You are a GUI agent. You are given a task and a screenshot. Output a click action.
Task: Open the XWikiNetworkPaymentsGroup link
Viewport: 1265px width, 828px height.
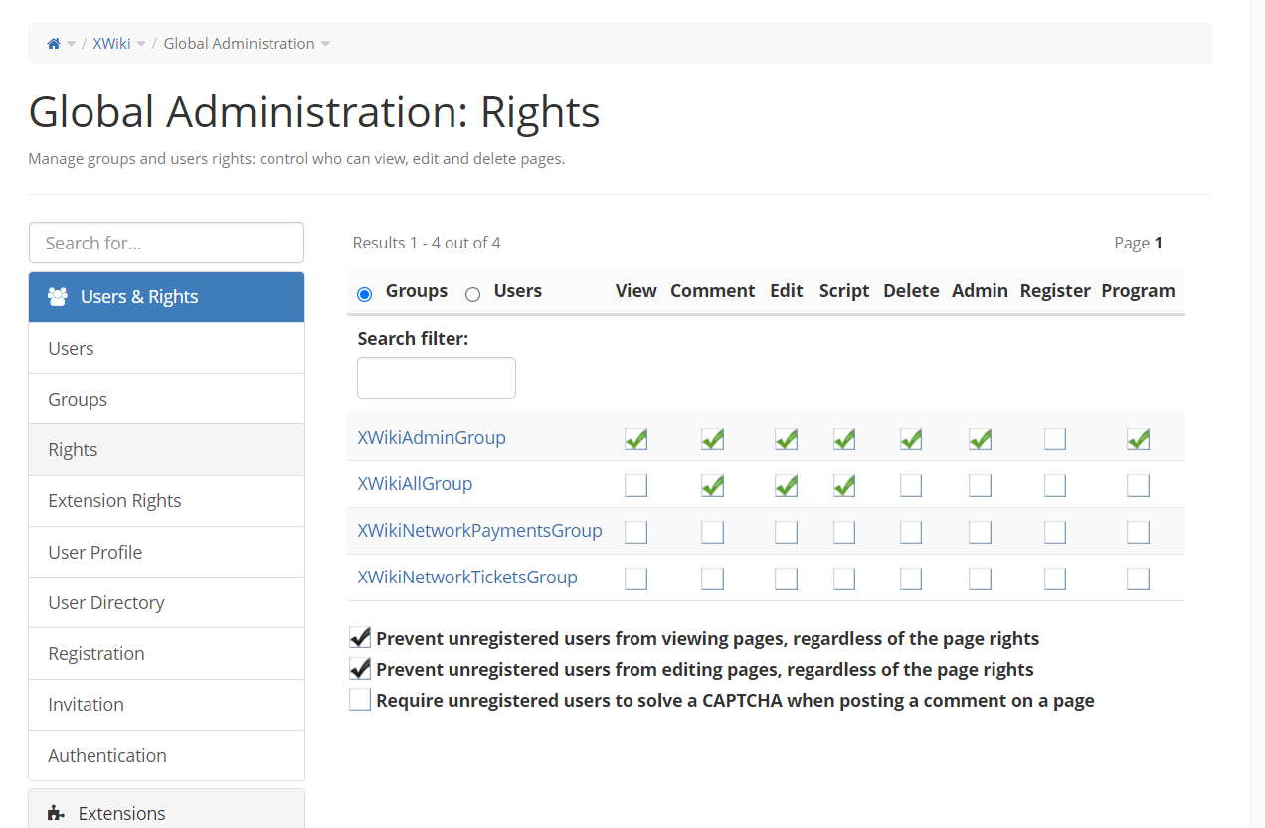[479, 530]
